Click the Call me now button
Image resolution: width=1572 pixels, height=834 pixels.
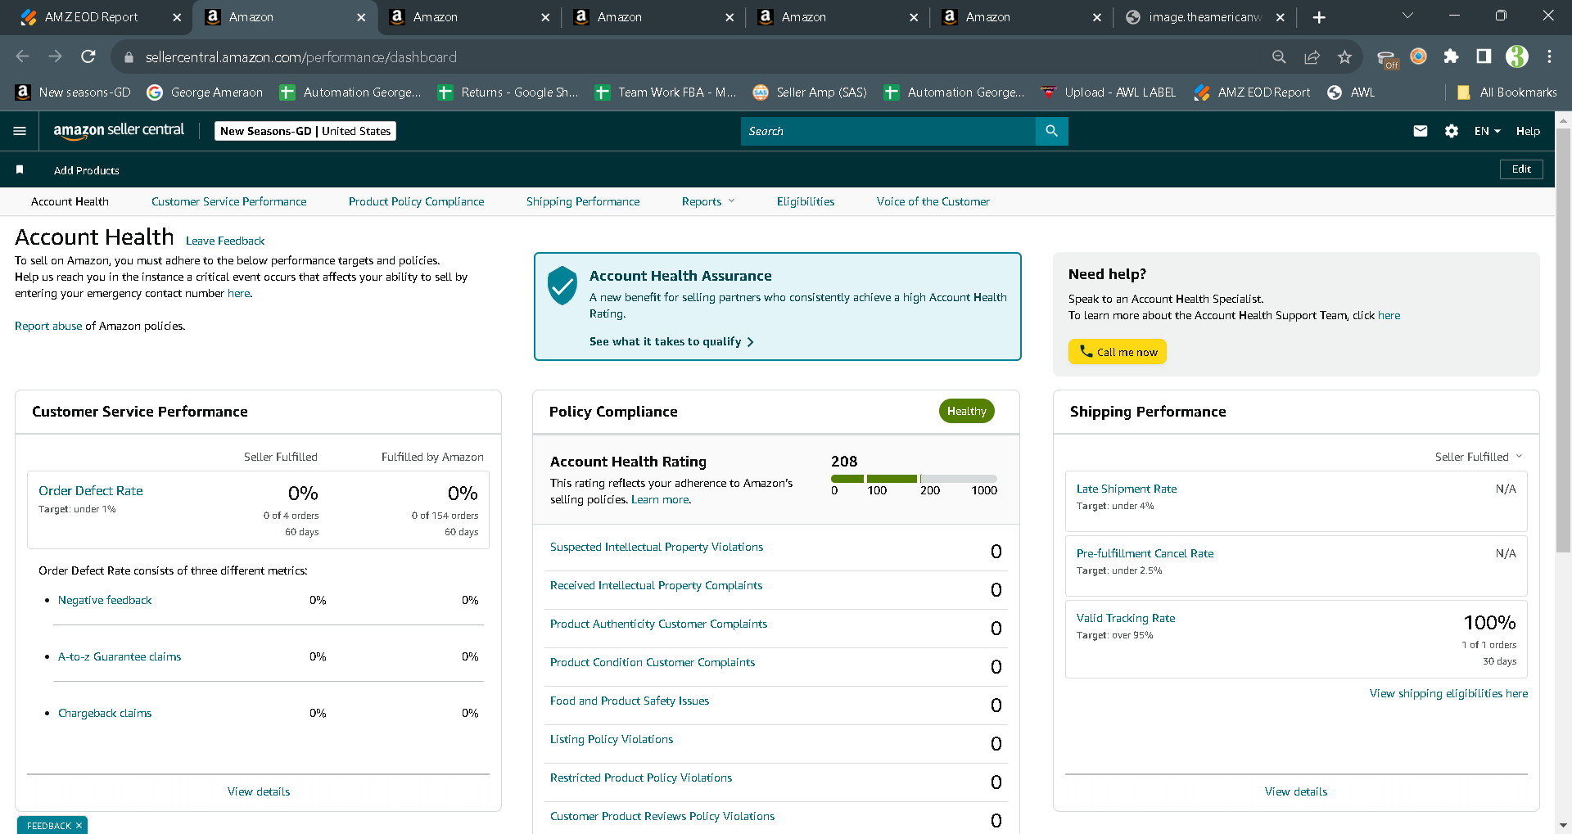pos(1118,352)
